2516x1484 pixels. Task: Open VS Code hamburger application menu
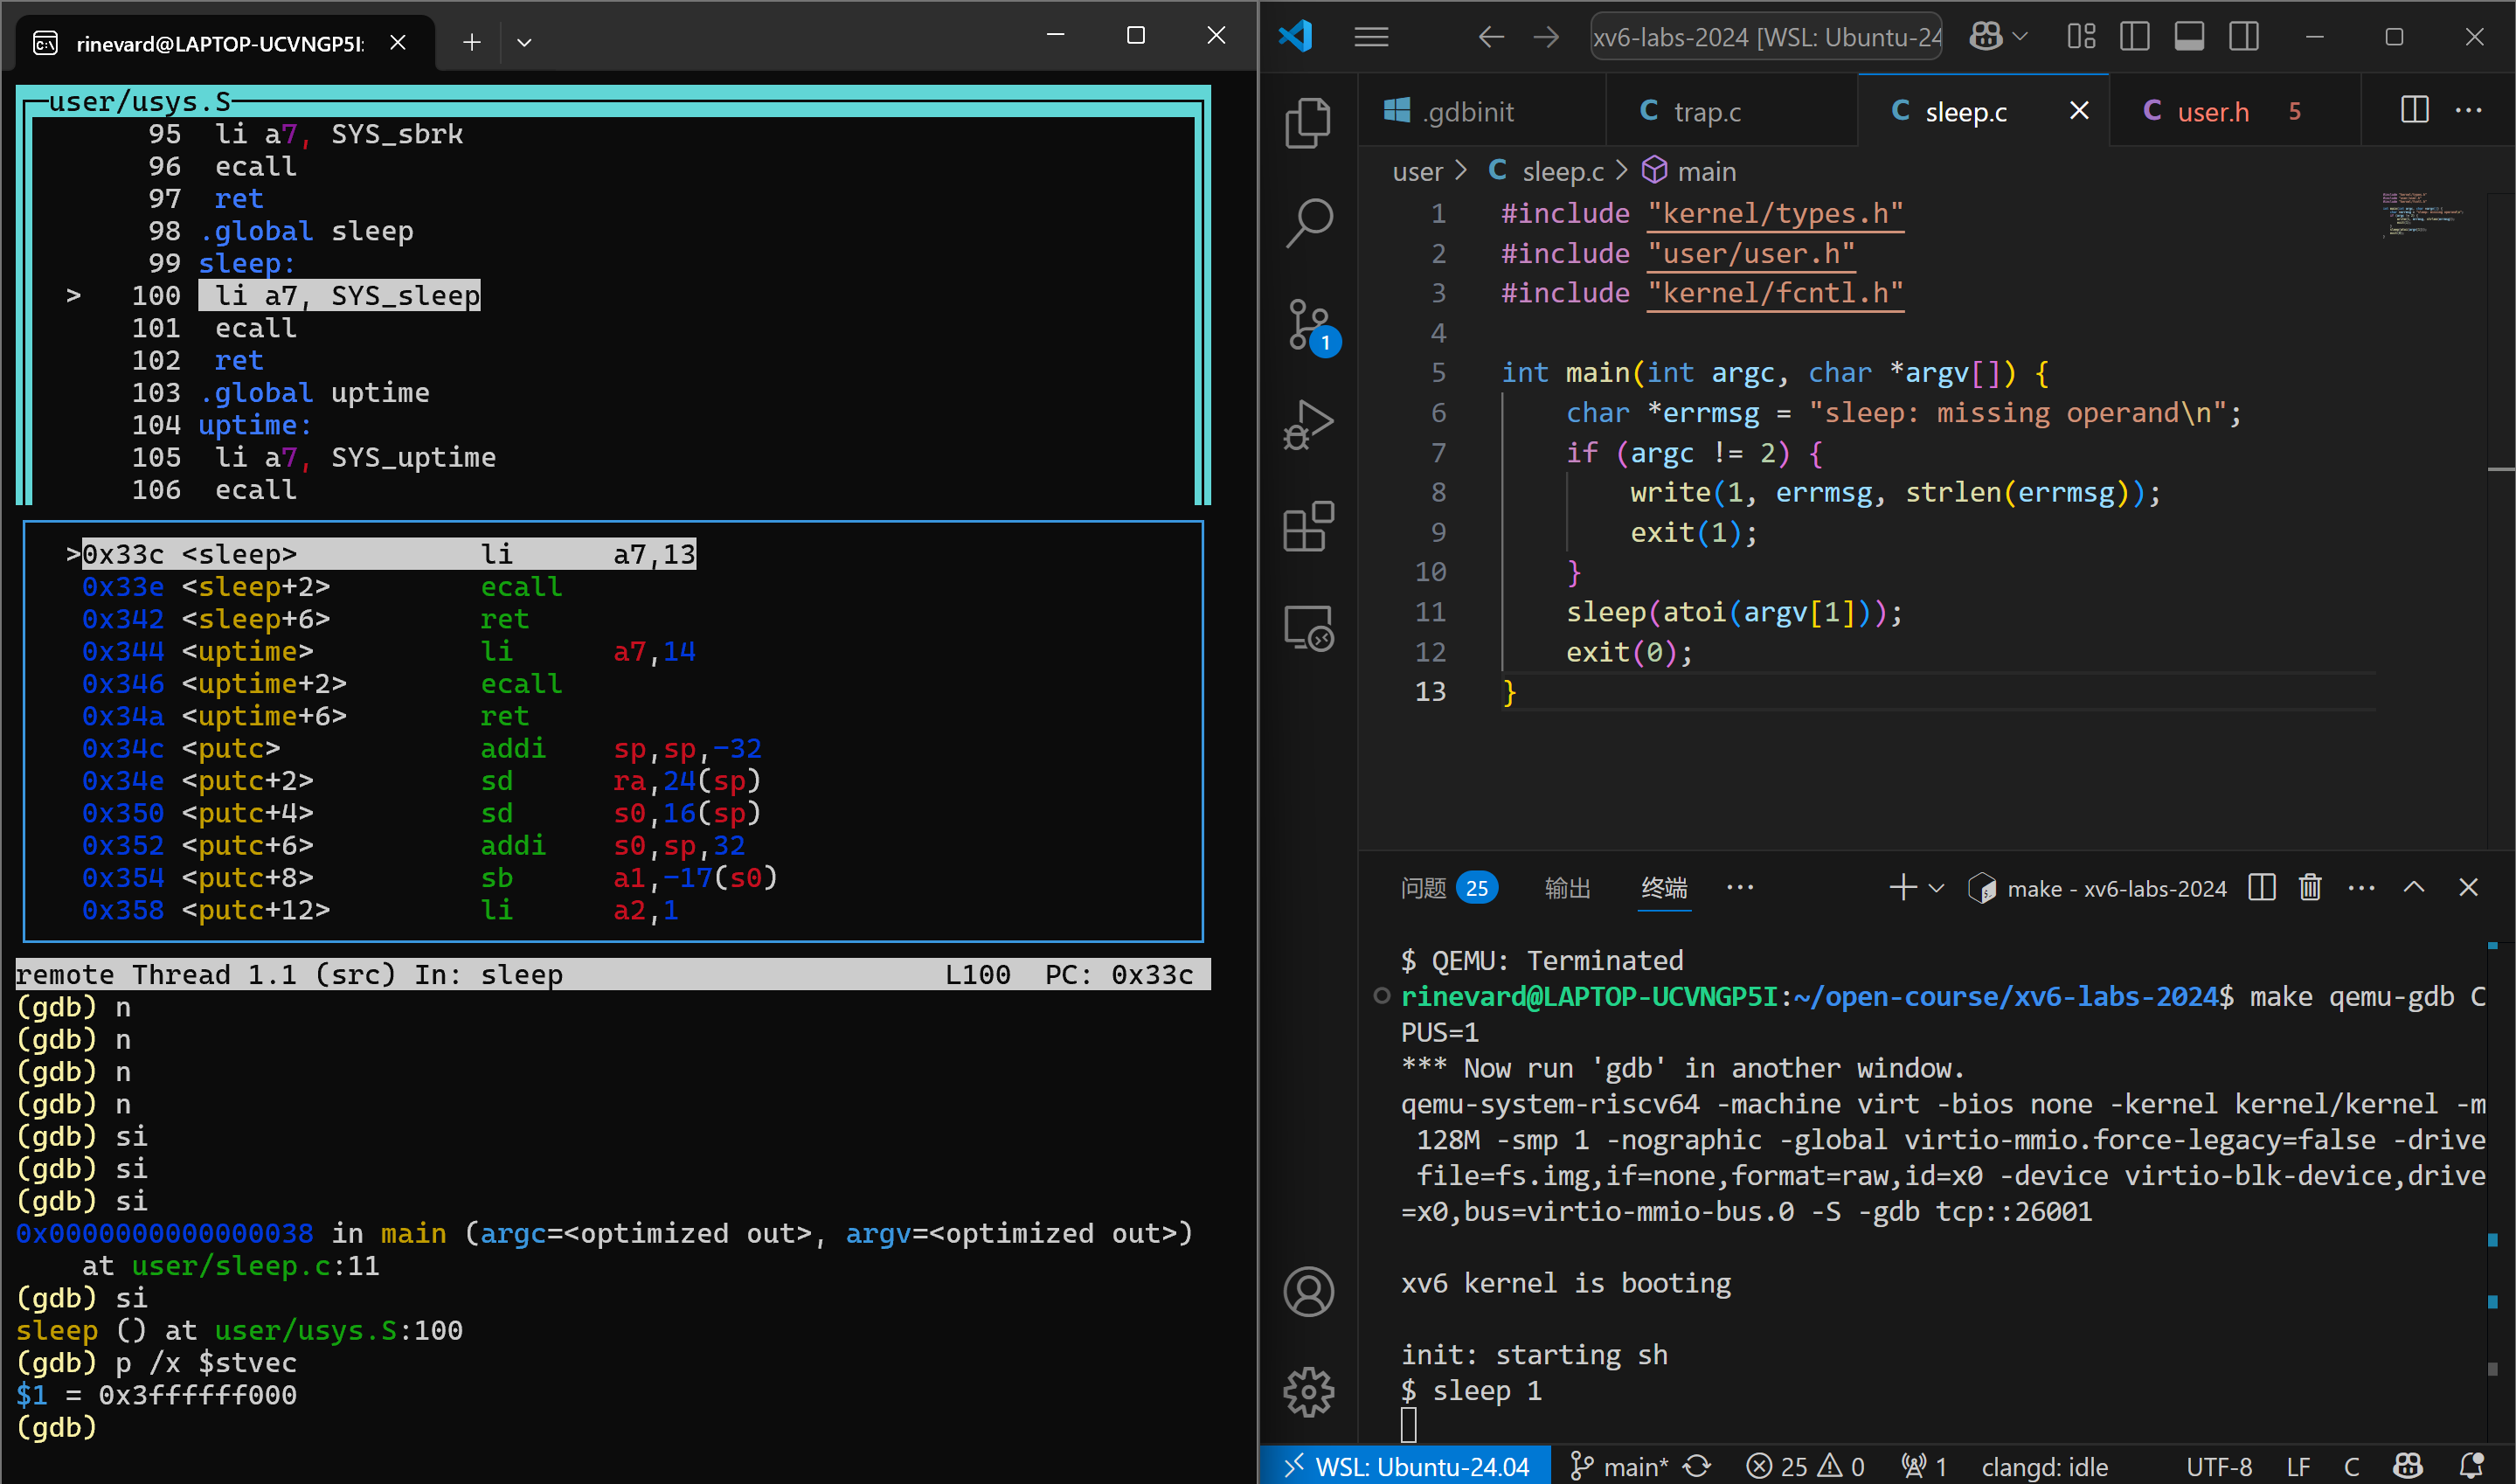(x=1370, y=38)
